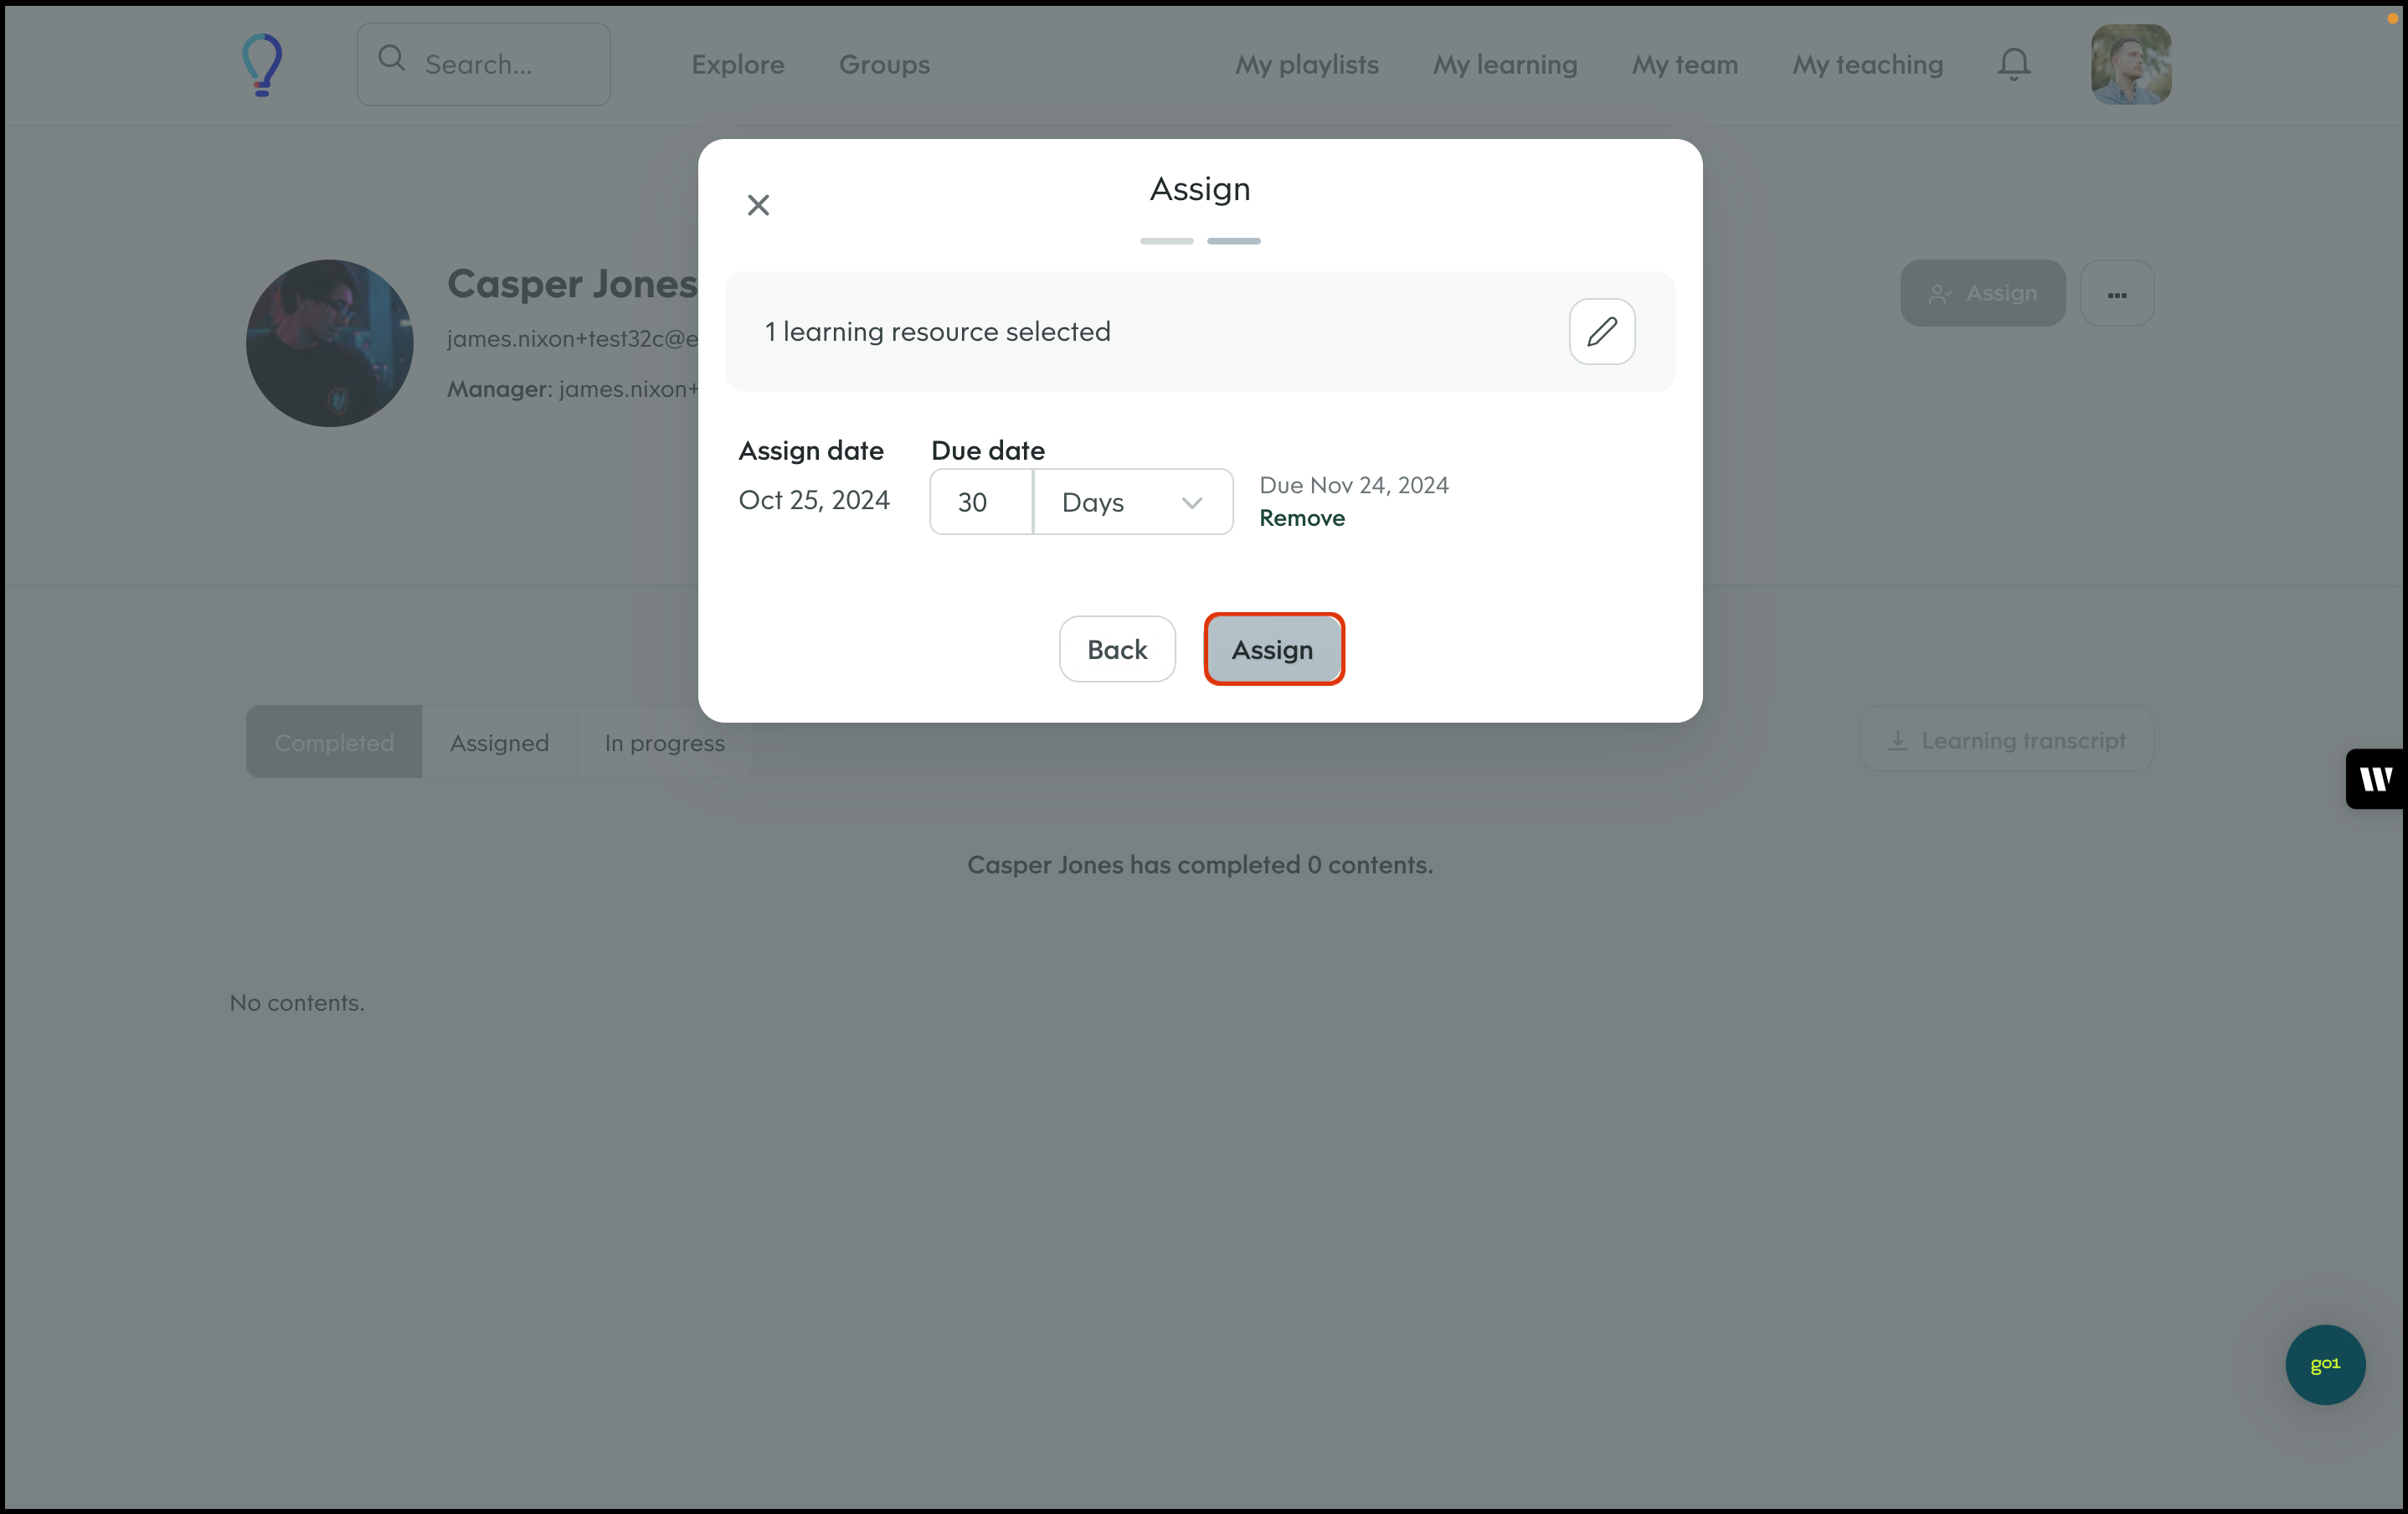Go to My learning

click(x=1505, y=64)
